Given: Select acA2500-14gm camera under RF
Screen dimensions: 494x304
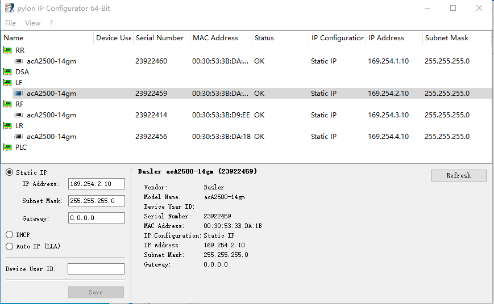Looking at the screenshot, I should point(51,115).
